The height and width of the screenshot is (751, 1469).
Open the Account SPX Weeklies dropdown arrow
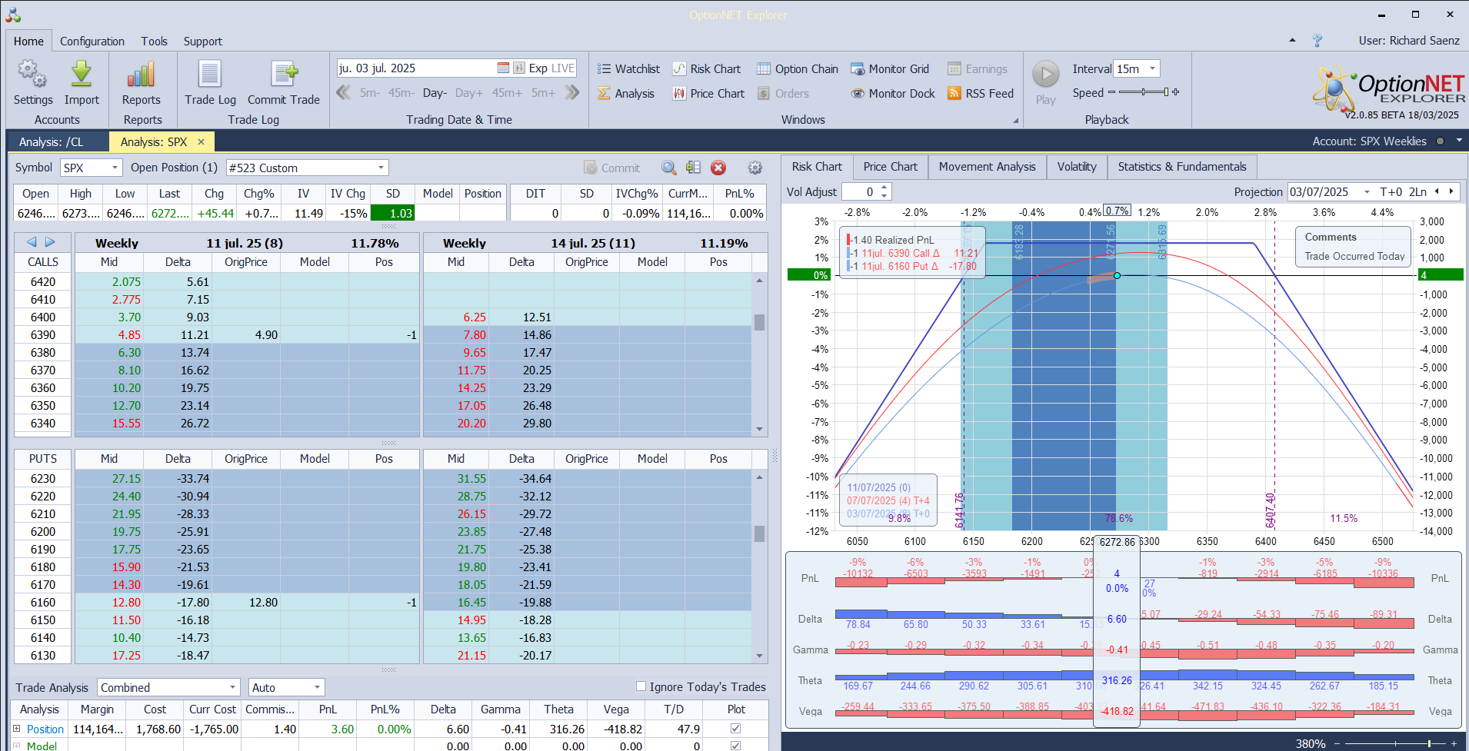[1459, 141]
